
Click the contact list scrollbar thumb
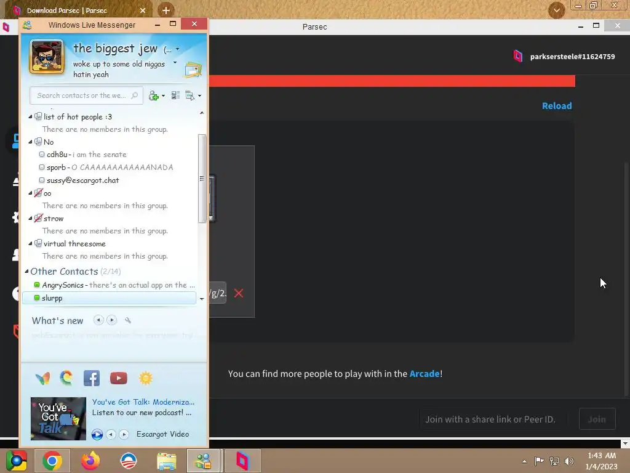(x=202, y=178)
